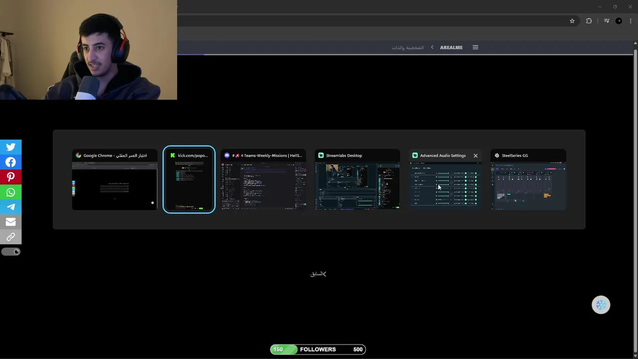Share via the WhatsApp icon
Image resolution: width=638 pixels, height=359 pixels.
click(x=10, y=192)
